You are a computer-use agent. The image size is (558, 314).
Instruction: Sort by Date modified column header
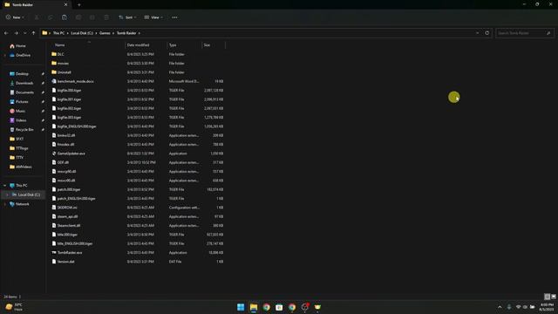(138, 44)
